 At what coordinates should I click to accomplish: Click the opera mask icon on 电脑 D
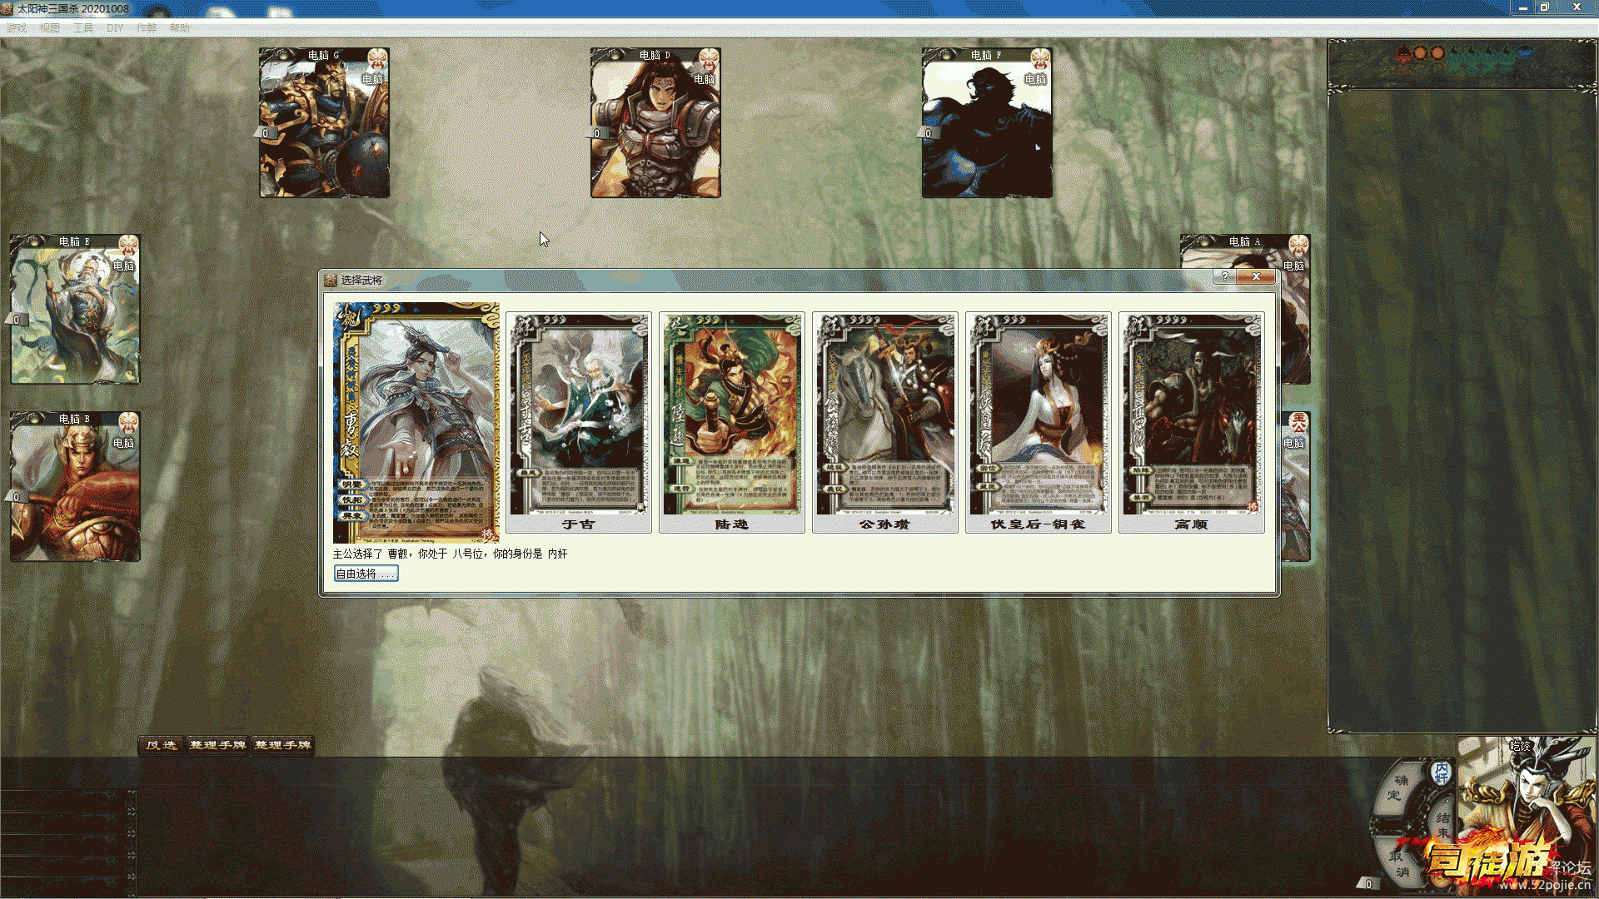pos(710,59)
